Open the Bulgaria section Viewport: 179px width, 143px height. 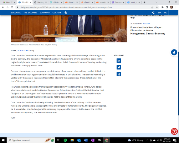pyautogui.click(x=16, y=13)
